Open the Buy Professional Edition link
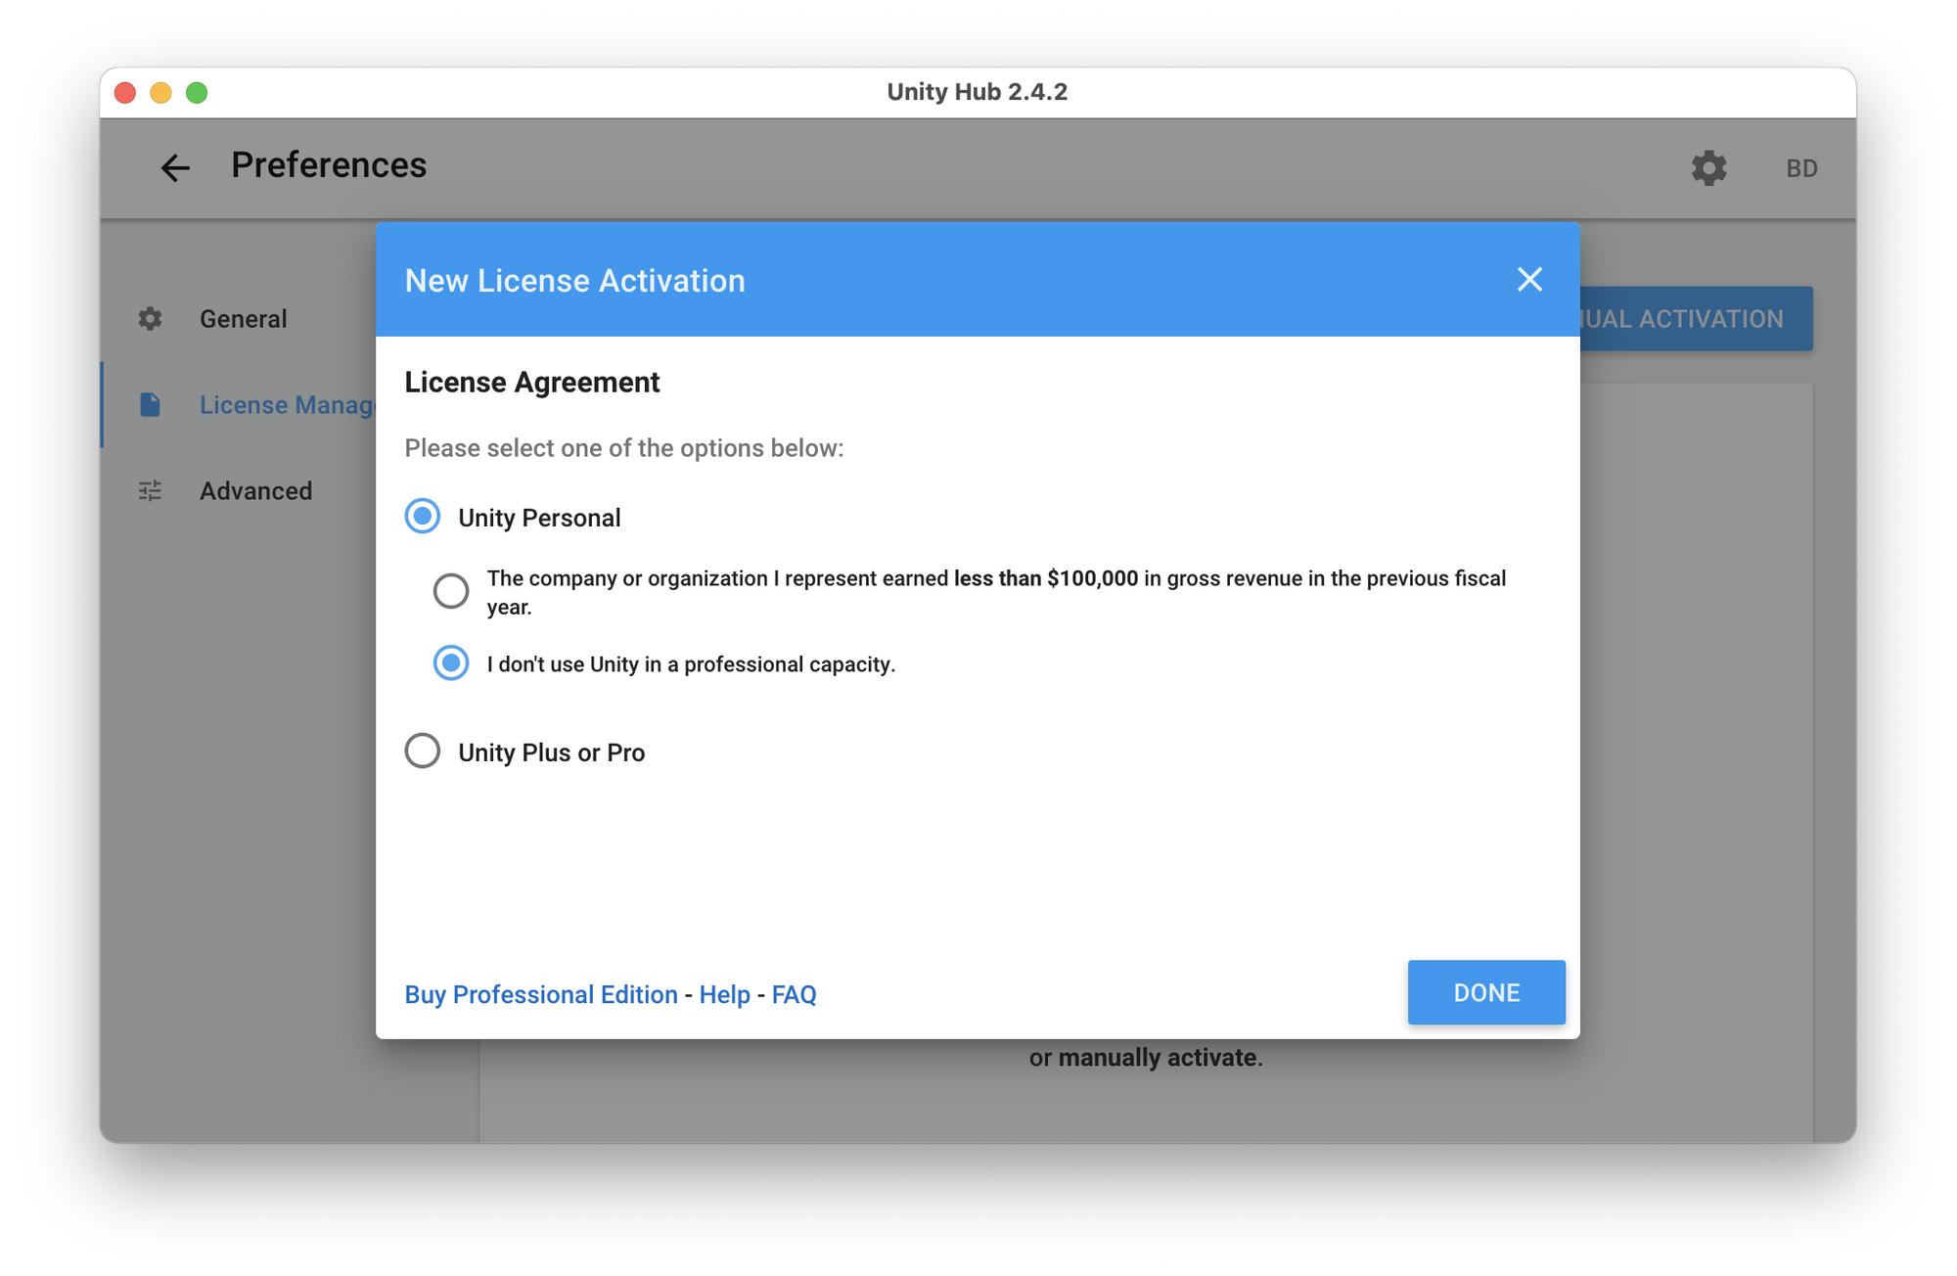Screen dimensions: 1957x1276 click(x=541, y=994)
